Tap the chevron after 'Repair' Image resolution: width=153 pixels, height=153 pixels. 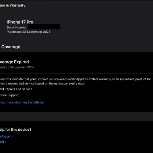coord(12,137)
